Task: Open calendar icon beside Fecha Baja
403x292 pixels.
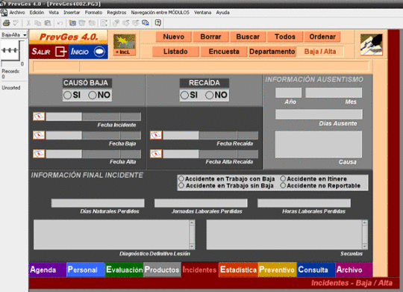Action: (39, 135)
